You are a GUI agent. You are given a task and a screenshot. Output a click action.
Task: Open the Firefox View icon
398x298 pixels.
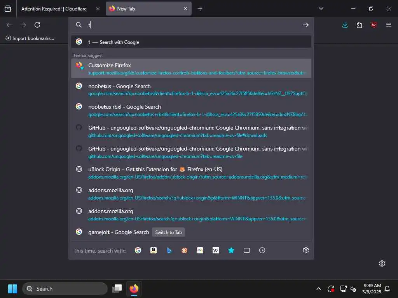[x=8, y=9]
